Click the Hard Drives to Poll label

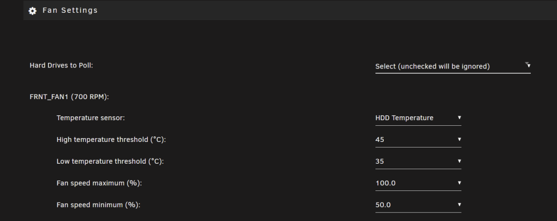(x=61, y=65)
